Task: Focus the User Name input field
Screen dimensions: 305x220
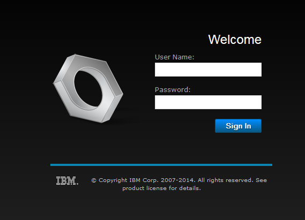Action: 208,70
